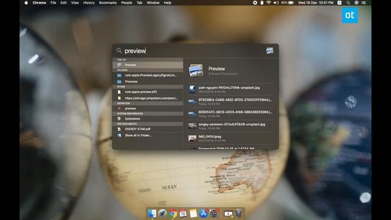Open App Store from the Dock

click(x=203, y=213)
